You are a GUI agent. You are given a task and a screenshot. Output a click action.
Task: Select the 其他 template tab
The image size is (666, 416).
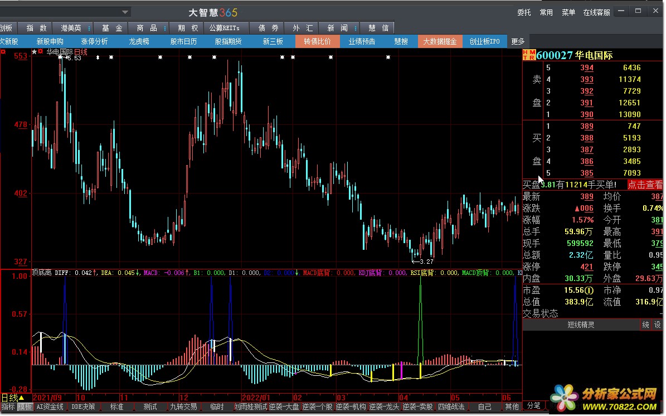[512, 407]
